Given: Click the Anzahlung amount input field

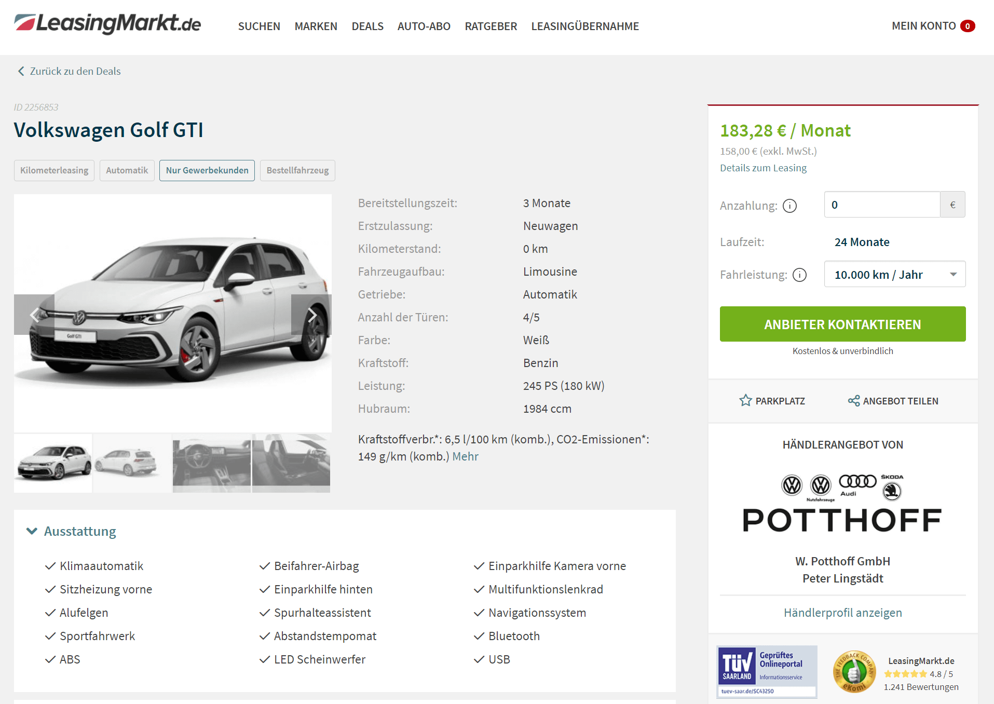Looking at the screenshot, I should pyautogui.click(x=882, y=205).
